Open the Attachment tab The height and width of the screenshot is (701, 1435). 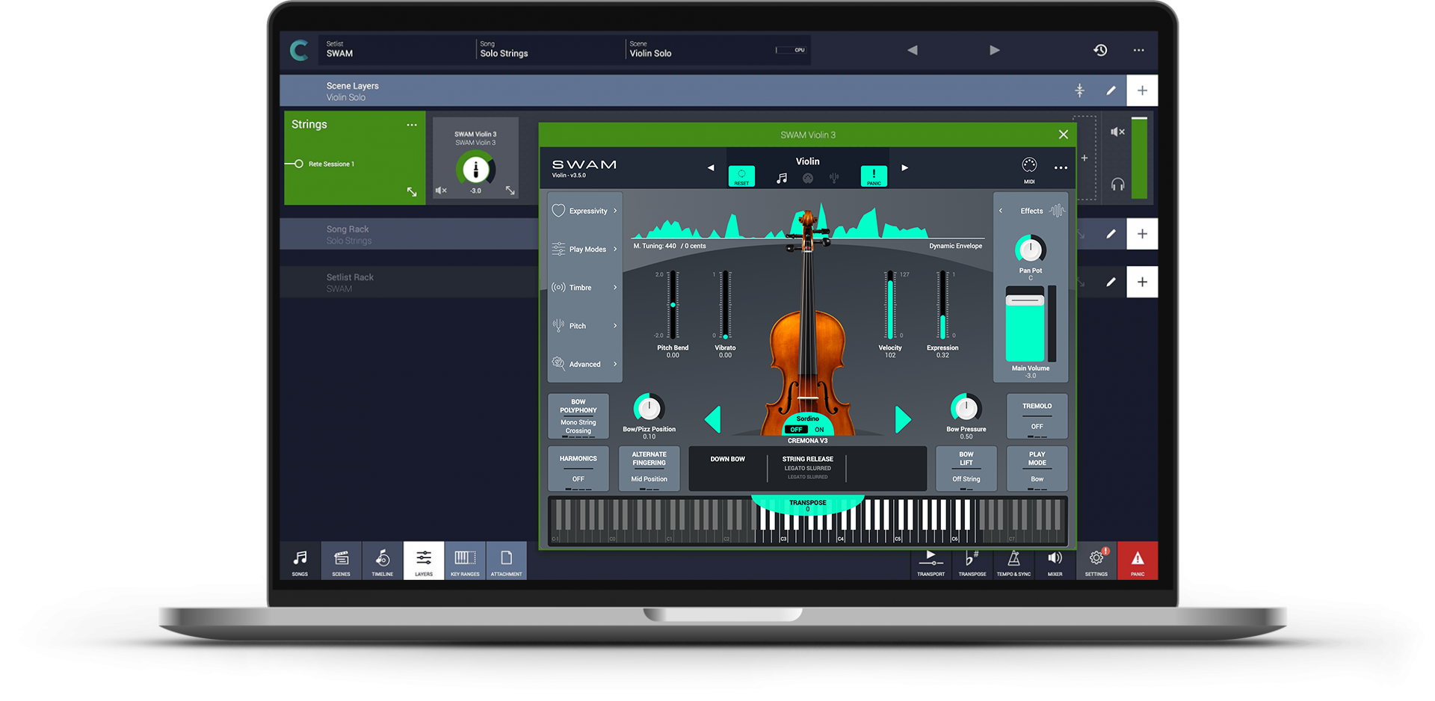click(x=506, y=561)
